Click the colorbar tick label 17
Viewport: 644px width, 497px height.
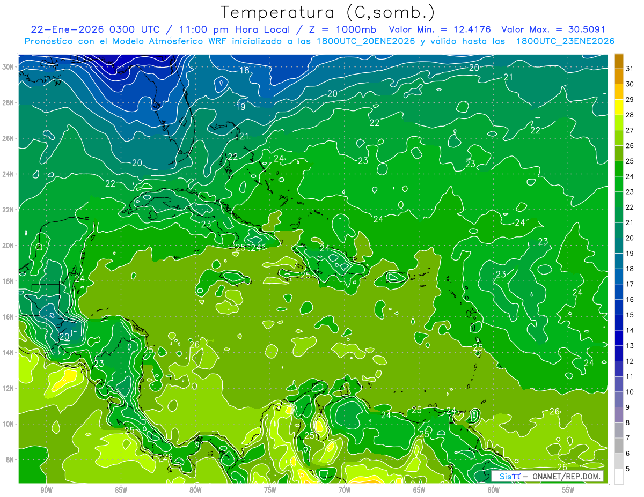pos(630,284)
